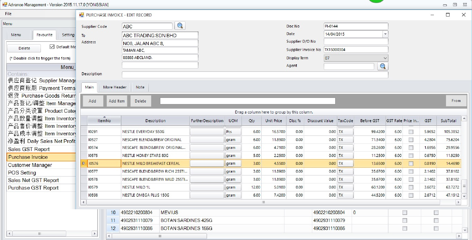Click the Doc No field
The image size is (472, 240).
tap(356, 26)
